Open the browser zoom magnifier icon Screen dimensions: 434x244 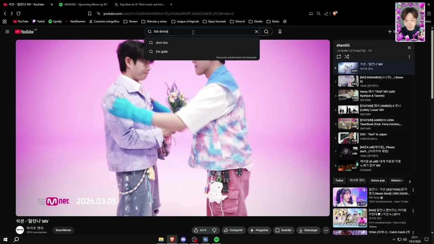(319, 14)
